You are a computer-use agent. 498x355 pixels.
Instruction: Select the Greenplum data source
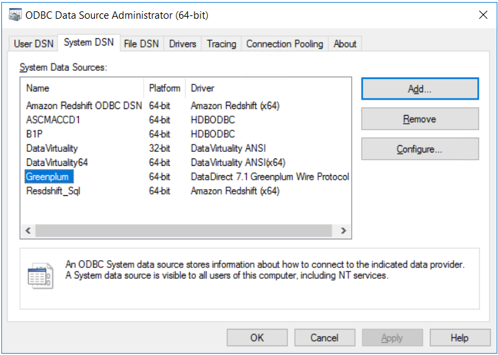(x=49, y=176)
